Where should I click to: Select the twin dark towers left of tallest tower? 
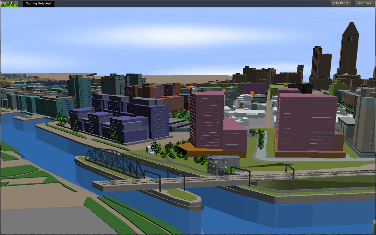coord(321,63)
